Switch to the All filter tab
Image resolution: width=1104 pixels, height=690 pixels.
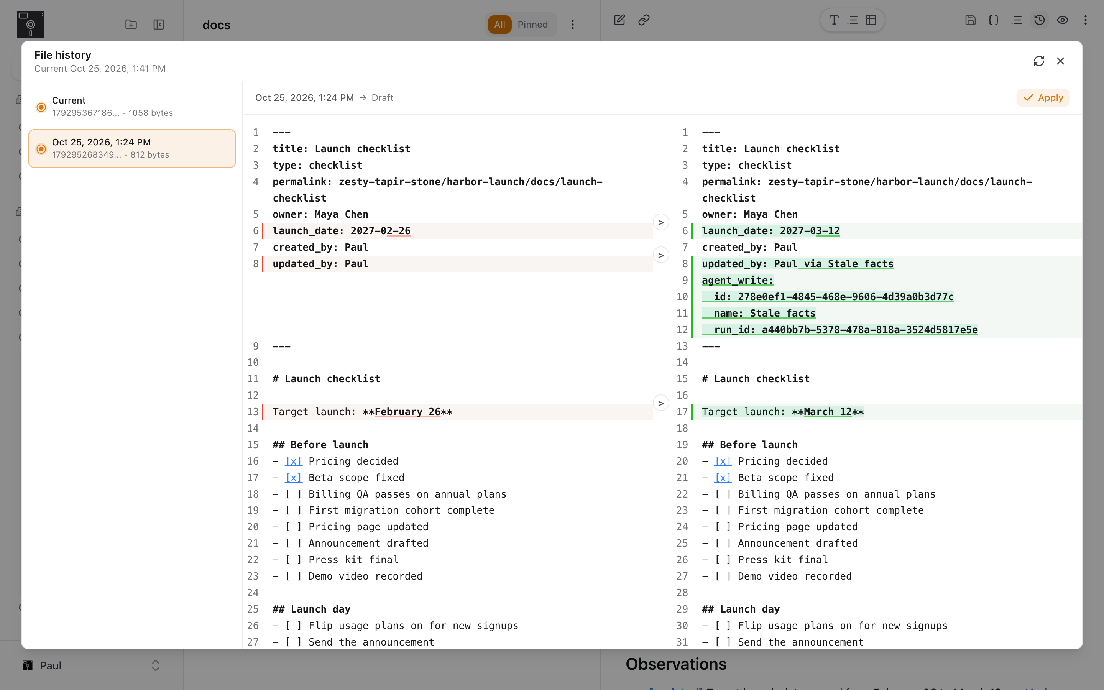(x=499, y=25)
